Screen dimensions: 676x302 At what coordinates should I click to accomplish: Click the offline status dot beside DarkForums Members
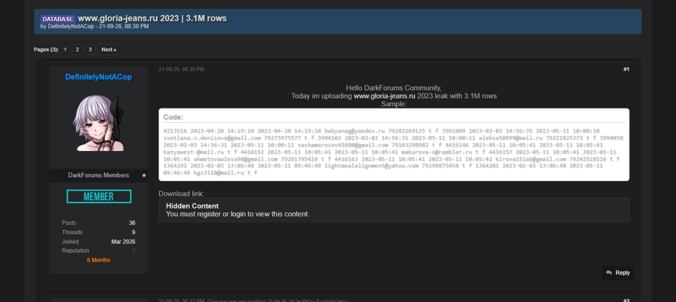tap(144, 175)
